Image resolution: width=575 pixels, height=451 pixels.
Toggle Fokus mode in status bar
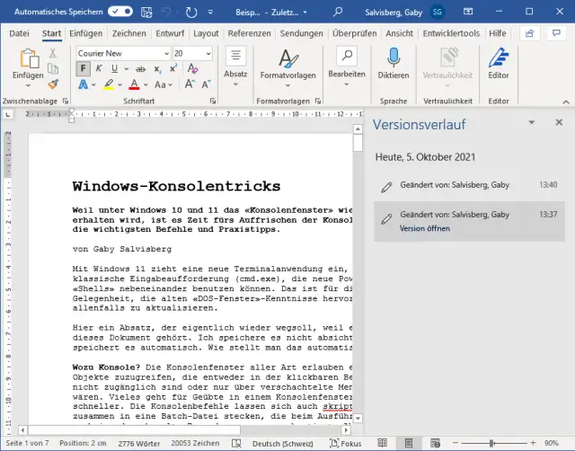(345, 444)
